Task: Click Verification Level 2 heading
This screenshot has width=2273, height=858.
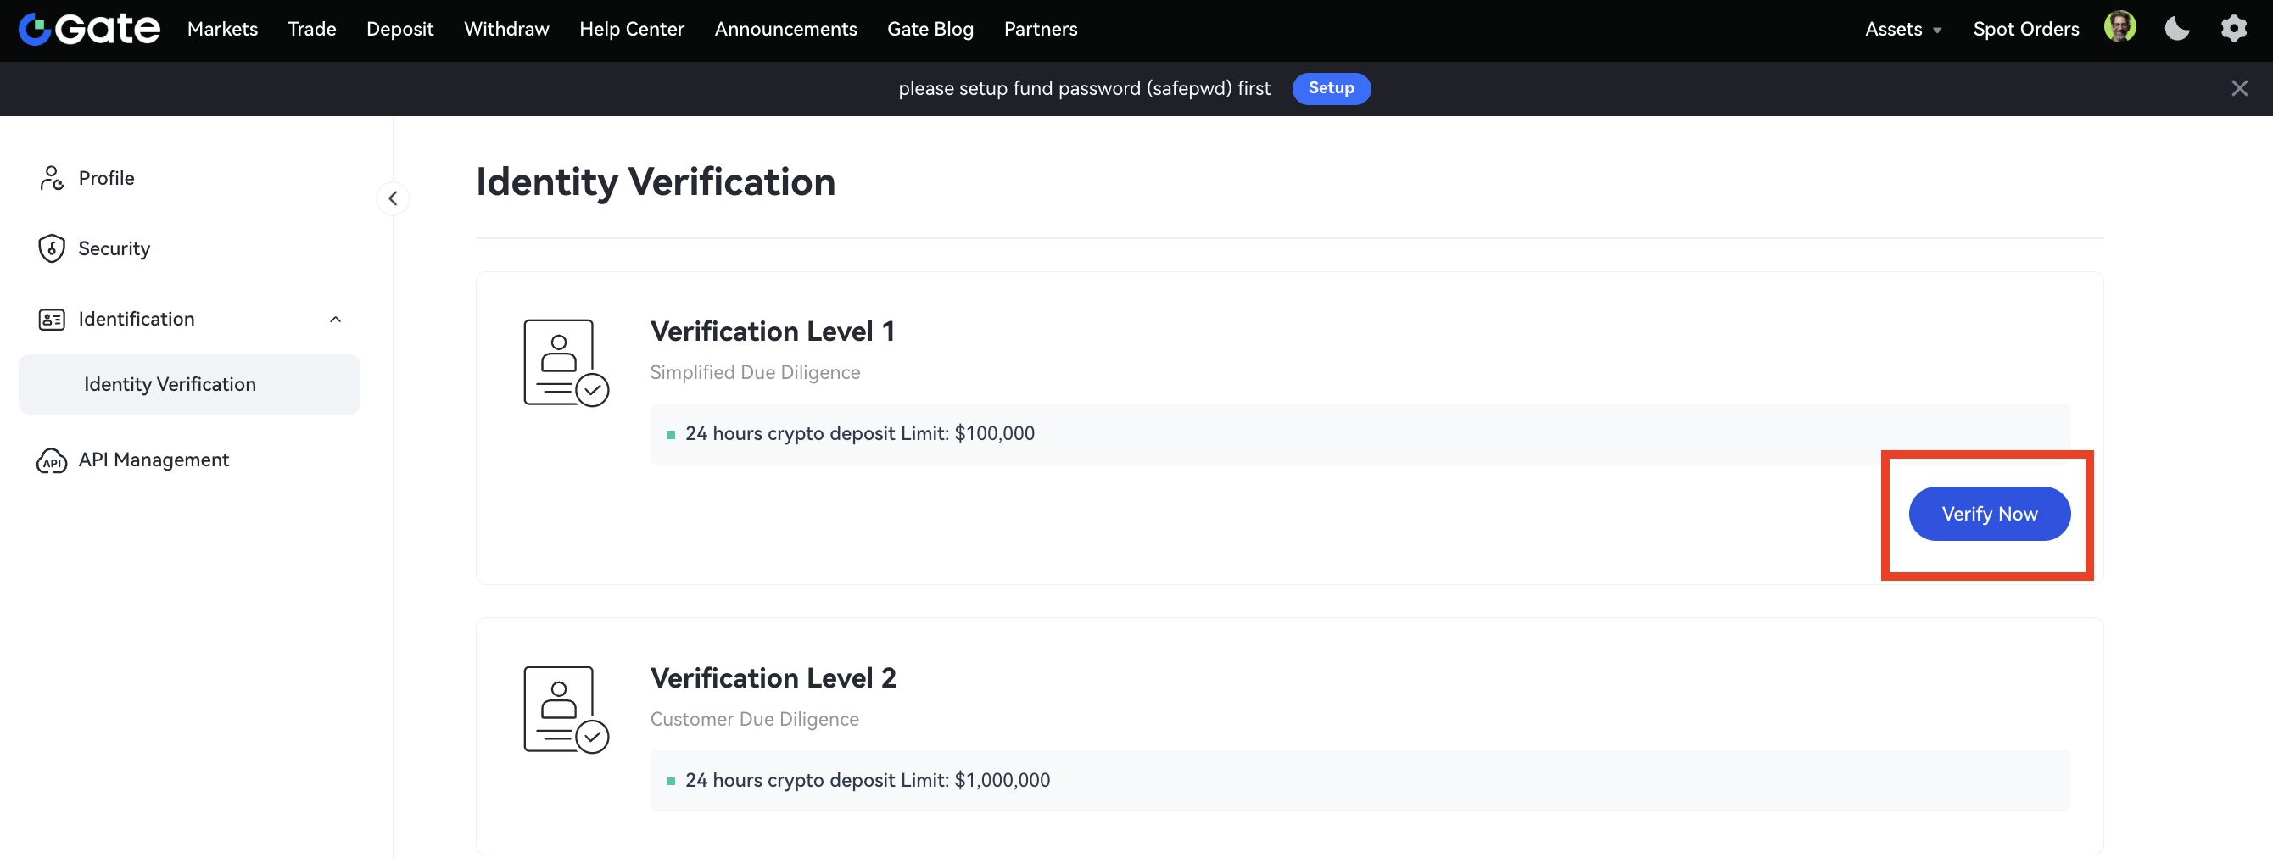Action: [773, 678]
